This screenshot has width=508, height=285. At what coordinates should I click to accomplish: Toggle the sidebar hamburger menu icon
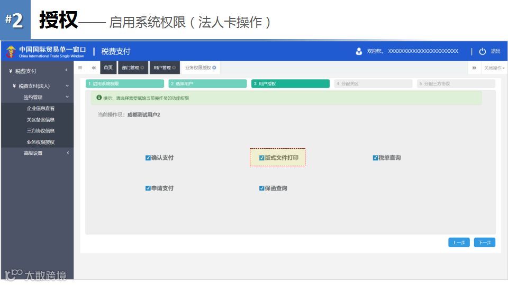point(80,68)
